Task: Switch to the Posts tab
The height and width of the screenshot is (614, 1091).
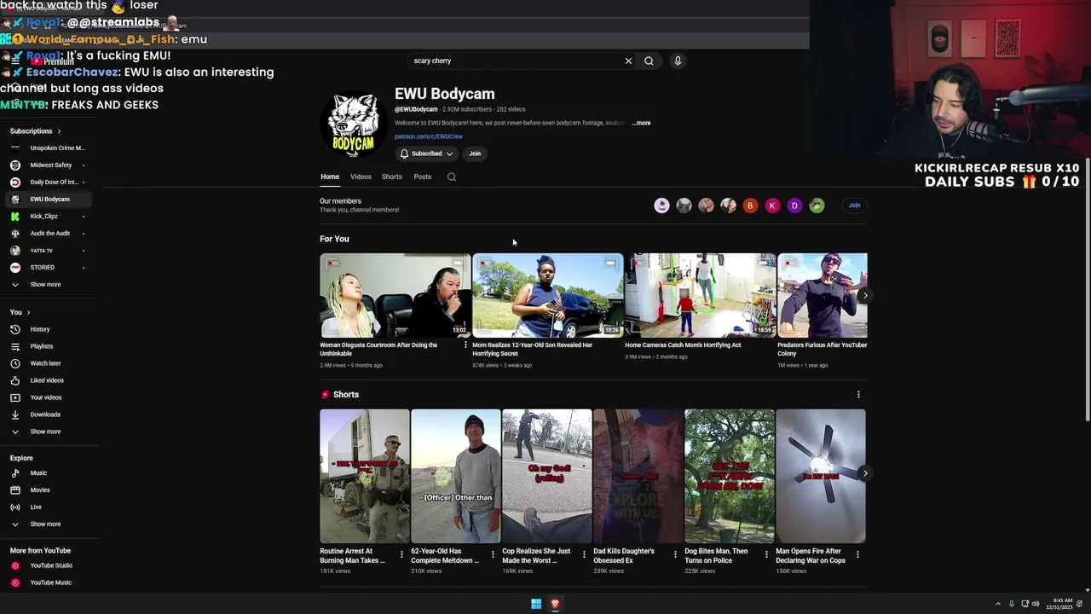Action: [423, 177]
